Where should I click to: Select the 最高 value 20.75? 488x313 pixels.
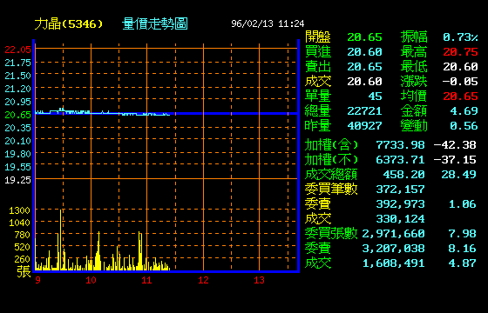point(460,52)
